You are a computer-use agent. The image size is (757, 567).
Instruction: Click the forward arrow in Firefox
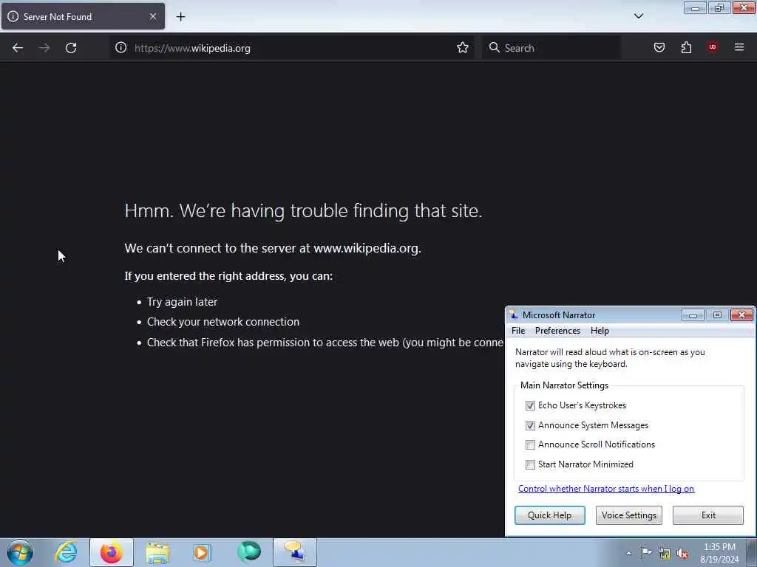44,48
